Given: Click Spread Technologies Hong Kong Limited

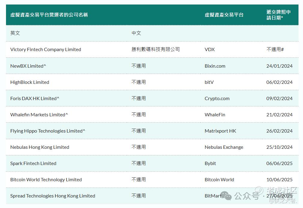Looking at the screenshot, I should [52, 196].
